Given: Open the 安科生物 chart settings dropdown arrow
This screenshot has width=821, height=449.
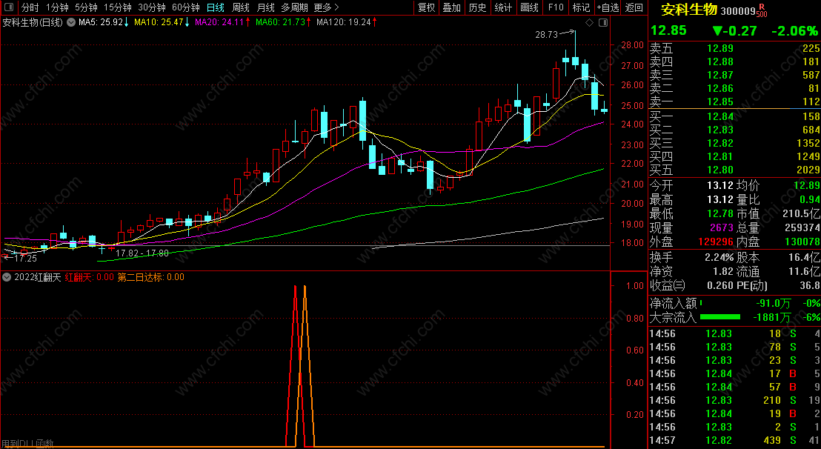Looking at the screenshot, I should 70,22.
